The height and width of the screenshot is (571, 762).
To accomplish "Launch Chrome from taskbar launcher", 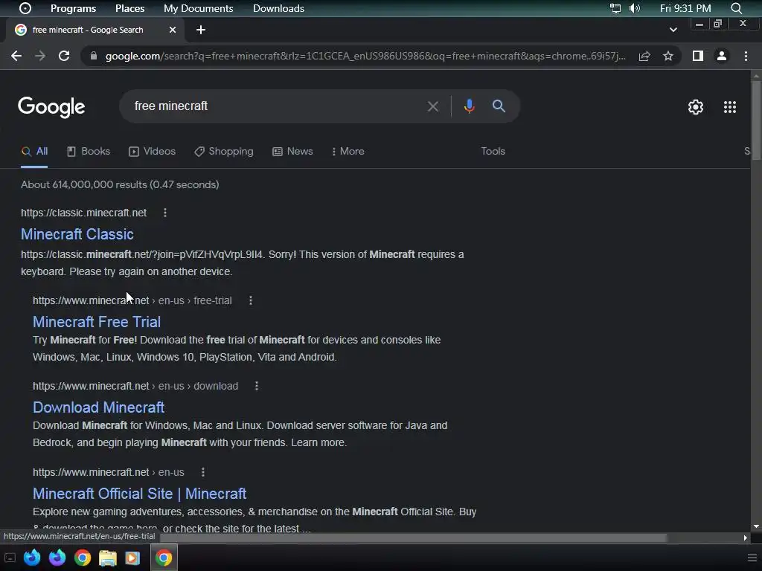I will click(83, 558).
